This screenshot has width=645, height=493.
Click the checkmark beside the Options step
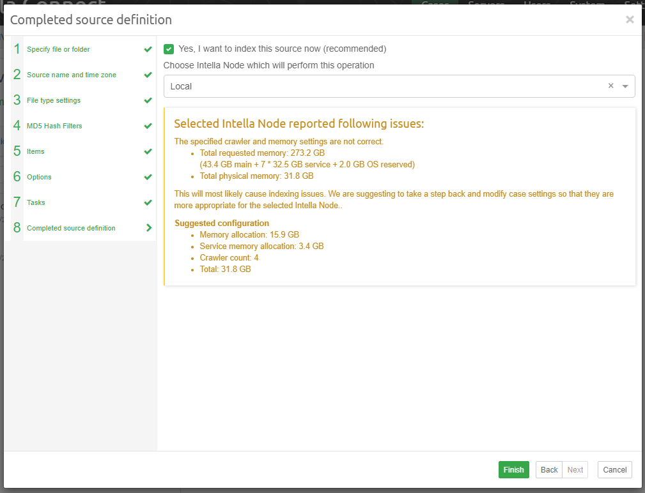(148, 176)
